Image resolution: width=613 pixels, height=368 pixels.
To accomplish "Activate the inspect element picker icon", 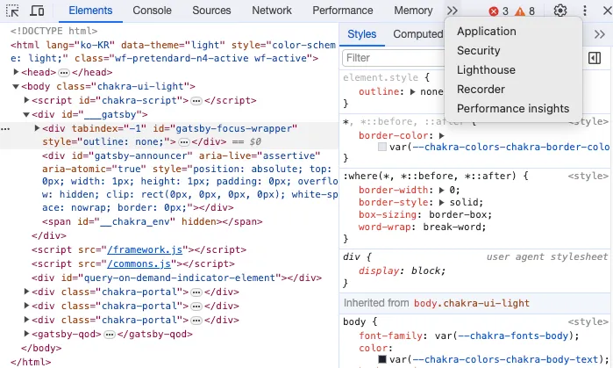I will click(x=12, y=11).
